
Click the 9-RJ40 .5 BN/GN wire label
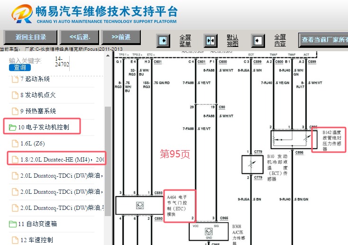pyautogui.click(x=293, y=200)
